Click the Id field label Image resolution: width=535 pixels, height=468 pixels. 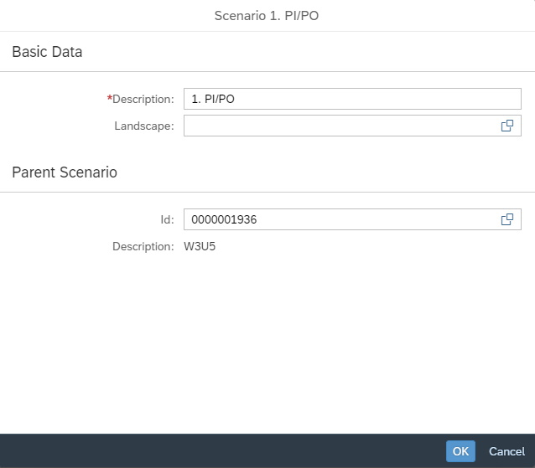pyautogui.click(x=167, y=219)
